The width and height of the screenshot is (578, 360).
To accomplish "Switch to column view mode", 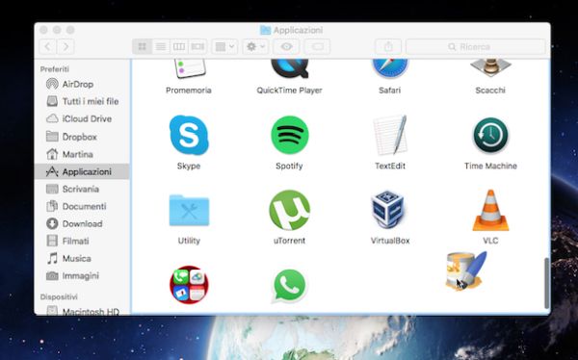I will coord(179,47).
